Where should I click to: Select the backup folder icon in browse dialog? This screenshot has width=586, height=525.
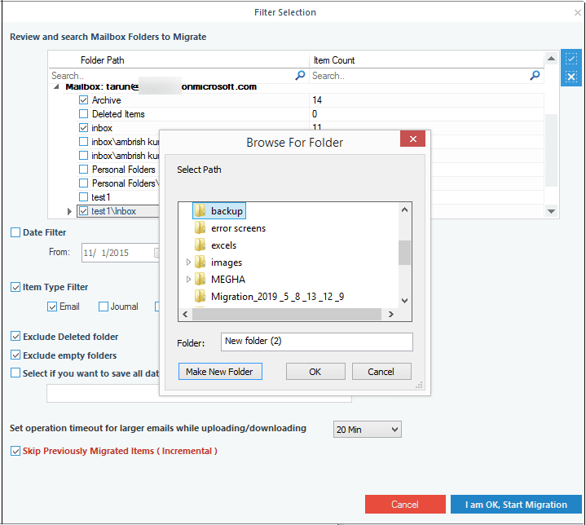pos(200,211)
